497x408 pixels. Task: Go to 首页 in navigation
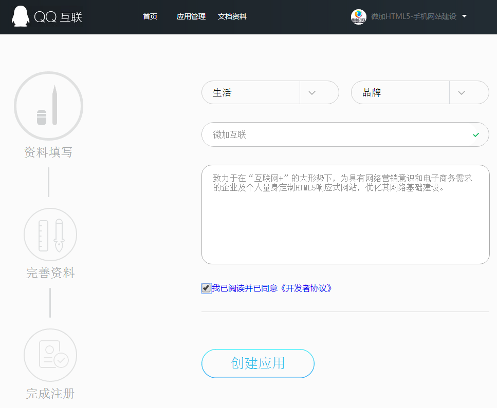tap(150, 17)
